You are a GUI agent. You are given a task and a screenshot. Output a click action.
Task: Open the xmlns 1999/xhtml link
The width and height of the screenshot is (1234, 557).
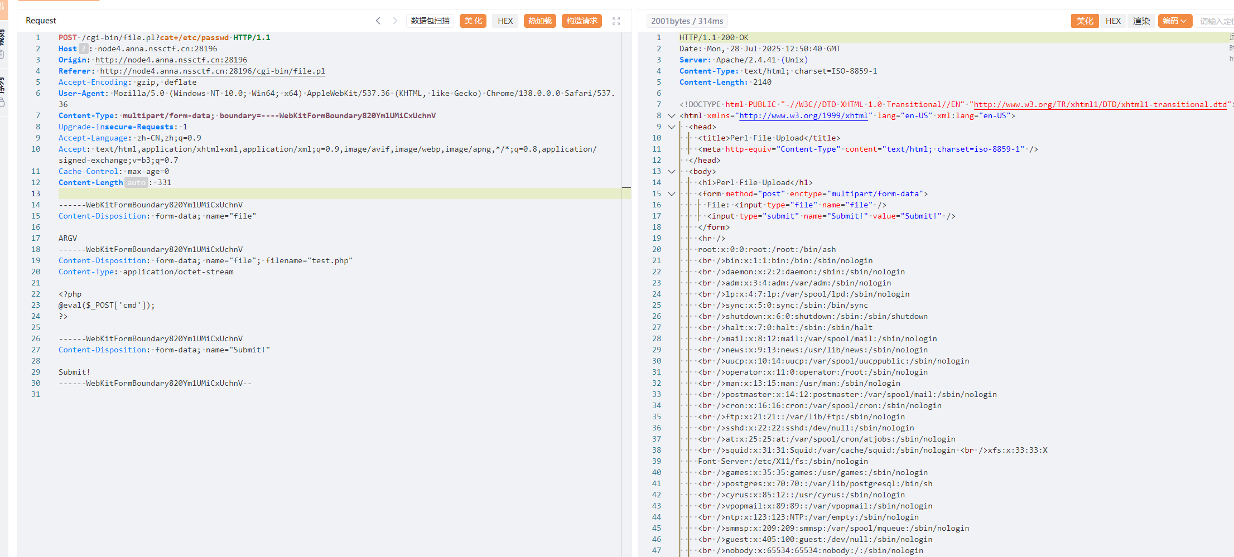pos(803,115)
